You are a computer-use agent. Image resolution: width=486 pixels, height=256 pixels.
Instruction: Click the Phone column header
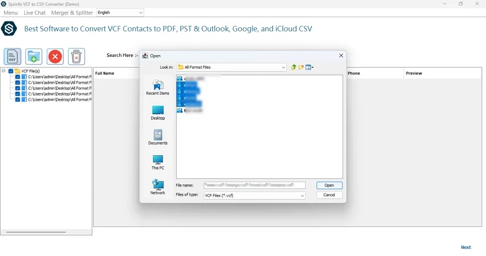354,73
